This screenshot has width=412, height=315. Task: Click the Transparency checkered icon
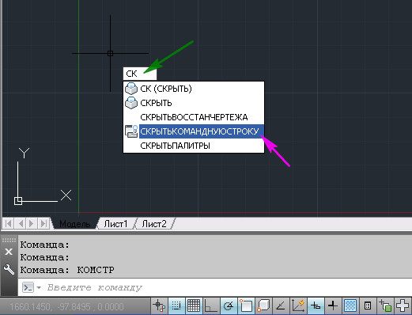coord(350,306)
